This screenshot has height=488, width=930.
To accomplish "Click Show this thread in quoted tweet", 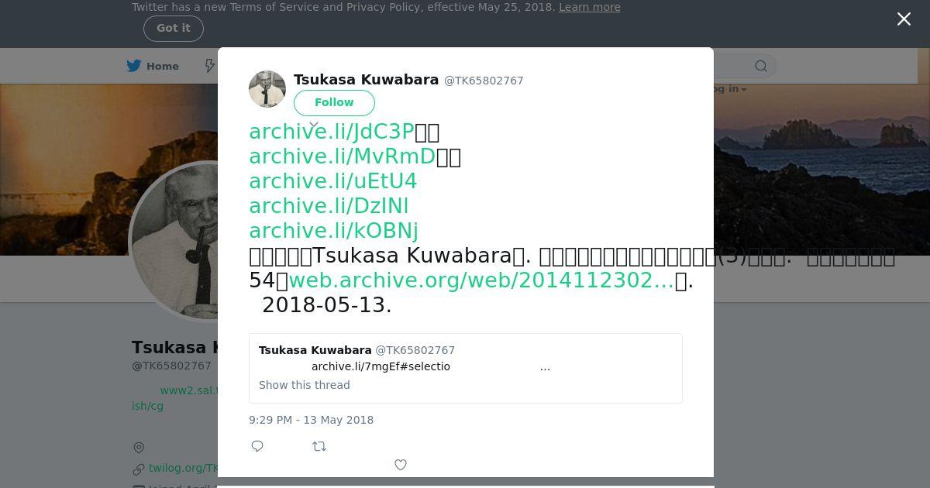I will (x=305, y=385).
